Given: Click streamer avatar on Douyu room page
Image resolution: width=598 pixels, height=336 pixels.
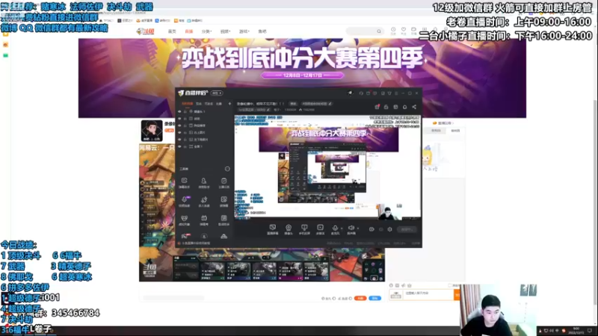Looking at the screenshot, I should click(x=152, y=131).
